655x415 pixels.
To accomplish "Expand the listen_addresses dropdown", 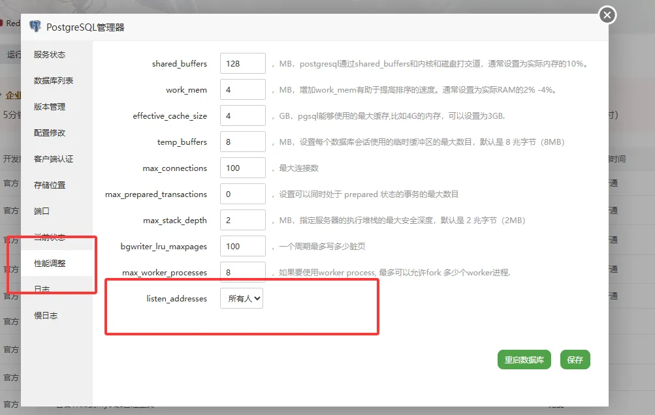I will 242,298.
